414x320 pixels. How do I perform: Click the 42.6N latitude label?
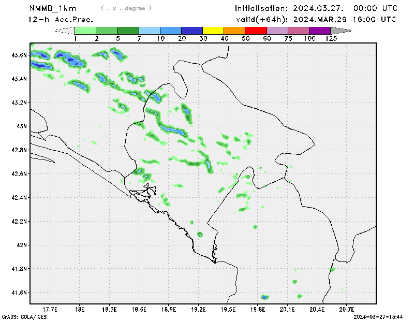coord(19,174)
